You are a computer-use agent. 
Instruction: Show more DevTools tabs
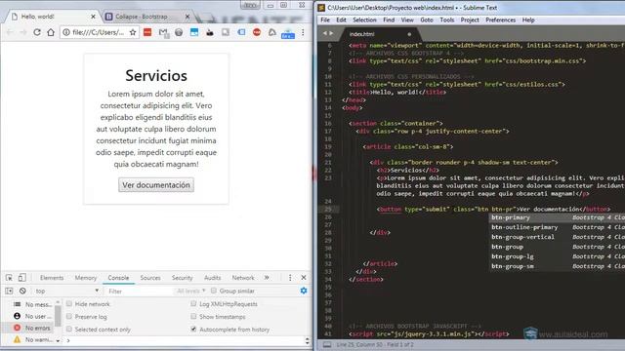coord(267,277)
